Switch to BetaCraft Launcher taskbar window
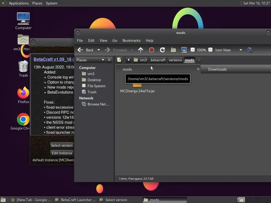Viewport: 271px width, 203px height. tap(75, 200)
